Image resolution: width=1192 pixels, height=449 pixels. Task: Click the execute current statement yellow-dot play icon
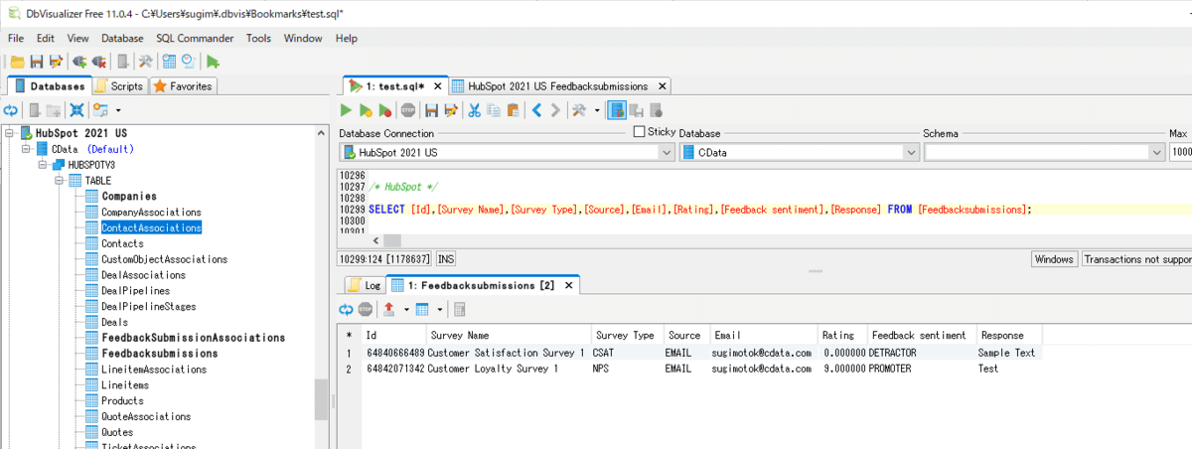366,110
